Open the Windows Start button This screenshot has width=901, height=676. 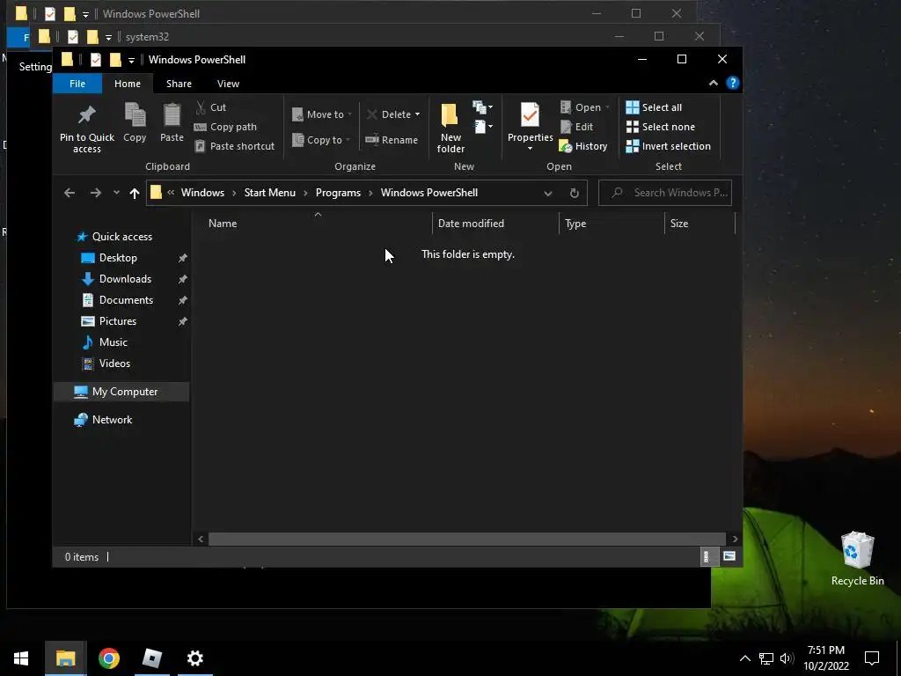pos(21,658)
